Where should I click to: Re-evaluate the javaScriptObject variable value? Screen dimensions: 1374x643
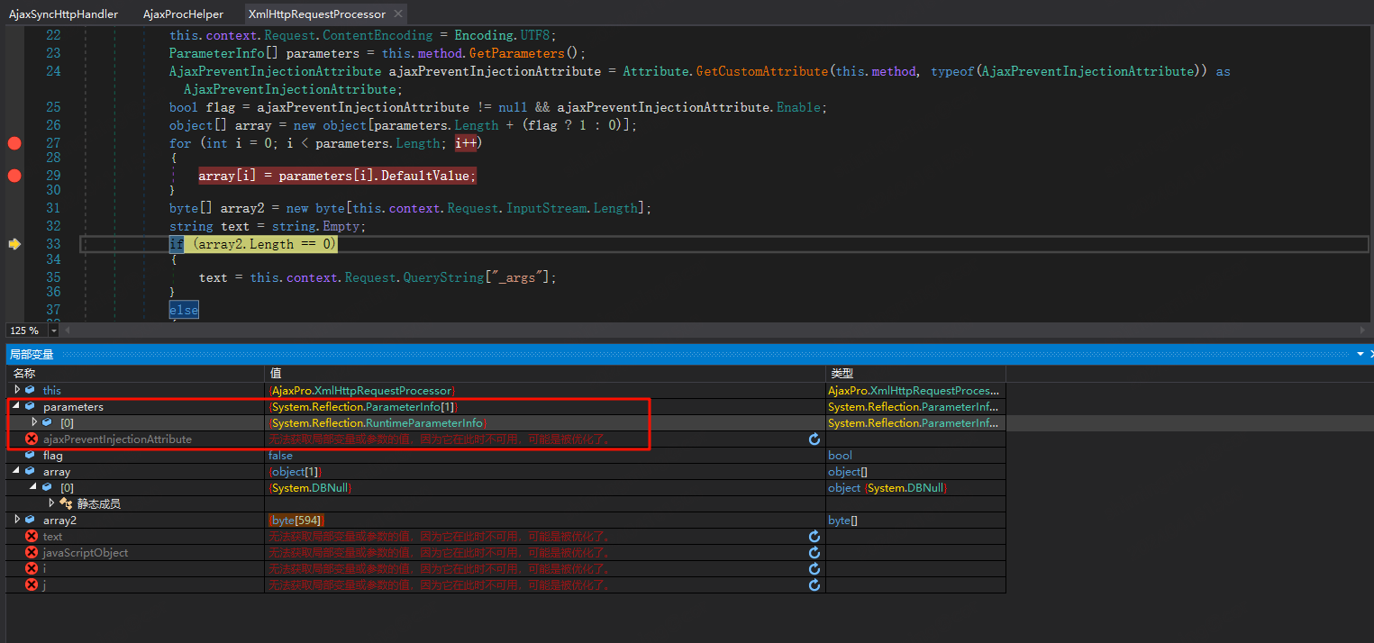pyautogui.click(x=814, y=553)
